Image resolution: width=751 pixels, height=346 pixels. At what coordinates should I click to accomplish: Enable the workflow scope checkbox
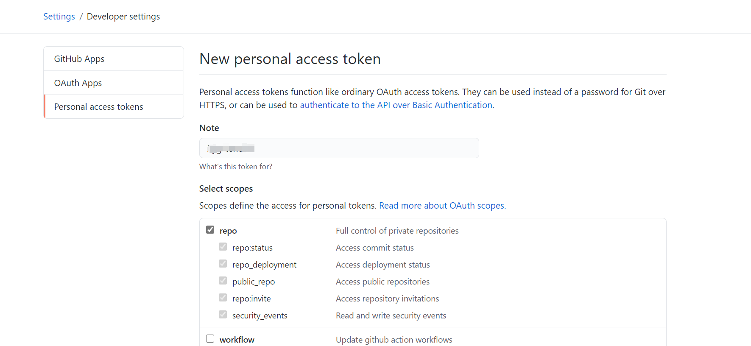[210, 339]
